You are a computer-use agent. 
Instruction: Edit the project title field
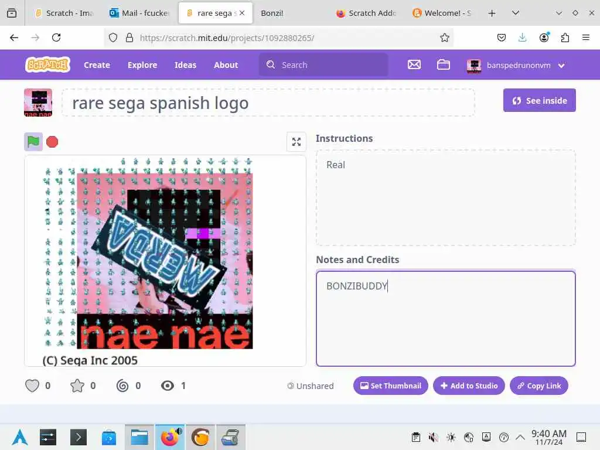[x=268, y=103]
